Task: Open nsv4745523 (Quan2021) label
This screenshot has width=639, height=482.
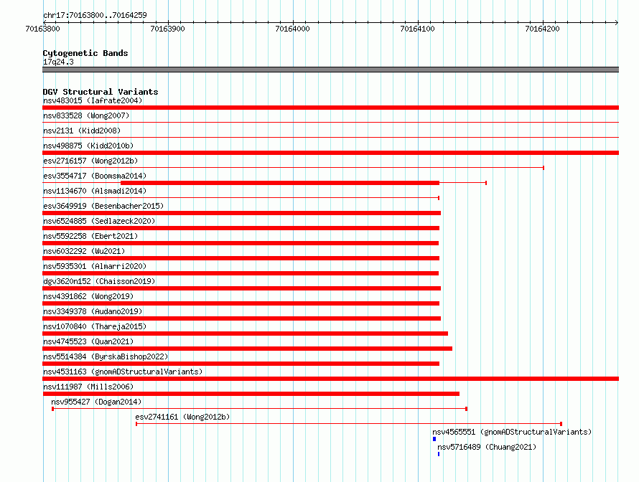Action: pyautogui.click(x=88, y=341)
